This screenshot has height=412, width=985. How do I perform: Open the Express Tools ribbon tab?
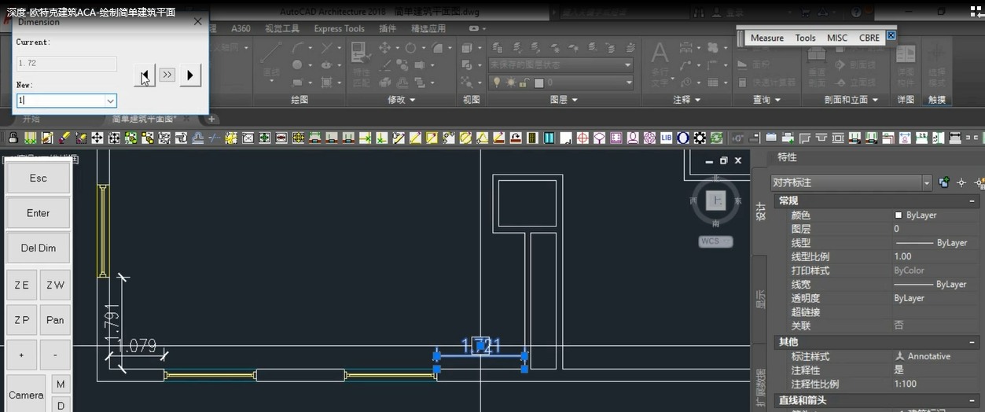click(x=340, y=28)
